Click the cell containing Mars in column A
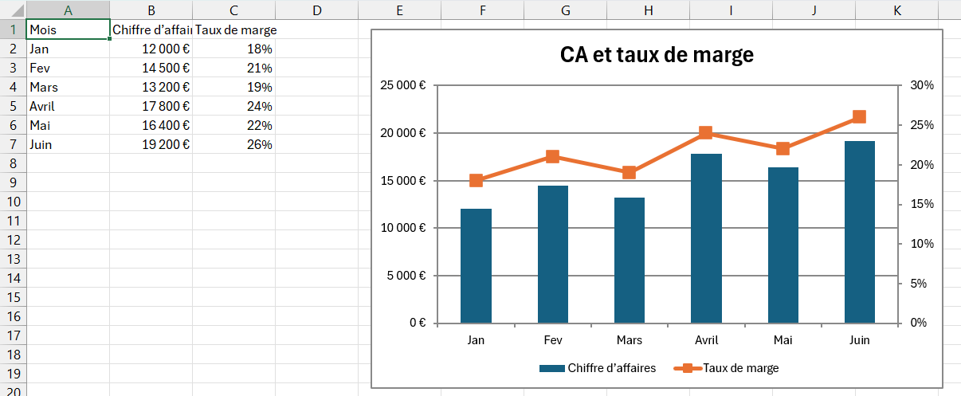The height and width of the screenshot is (396, 961). [x=68, y=87]
